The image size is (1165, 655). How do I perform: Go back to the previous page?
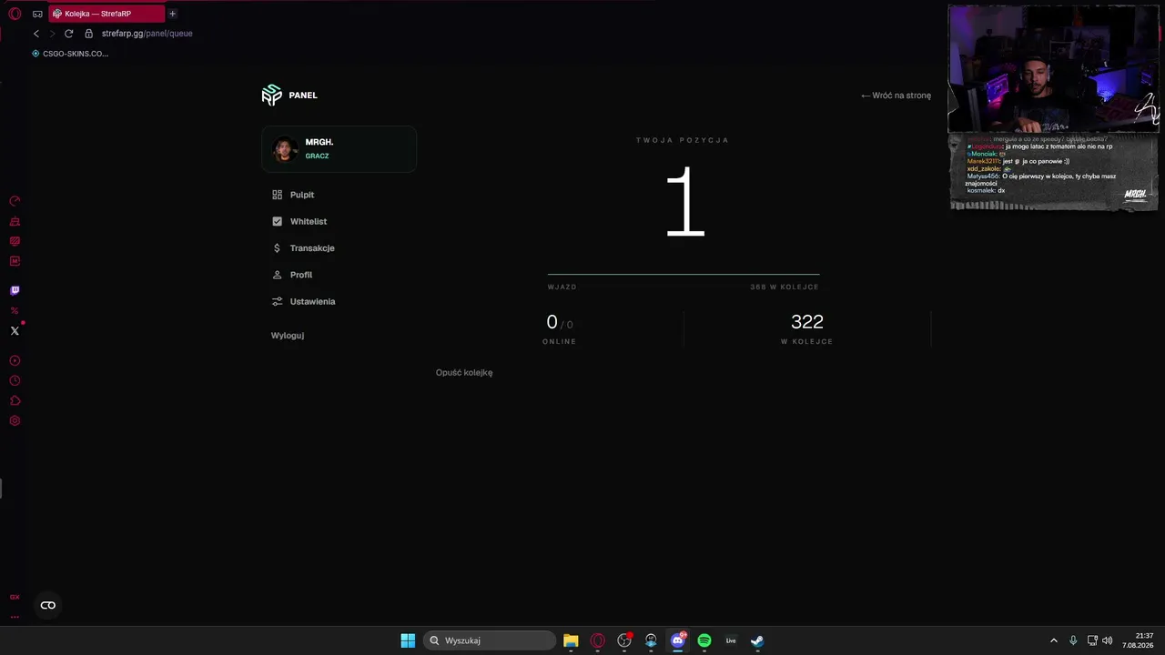36,34
